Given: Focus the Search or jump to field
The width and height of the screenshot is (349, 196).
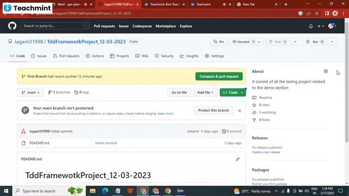Looking at the screenshot, I should pyautogui.click(x=55, y=26).
